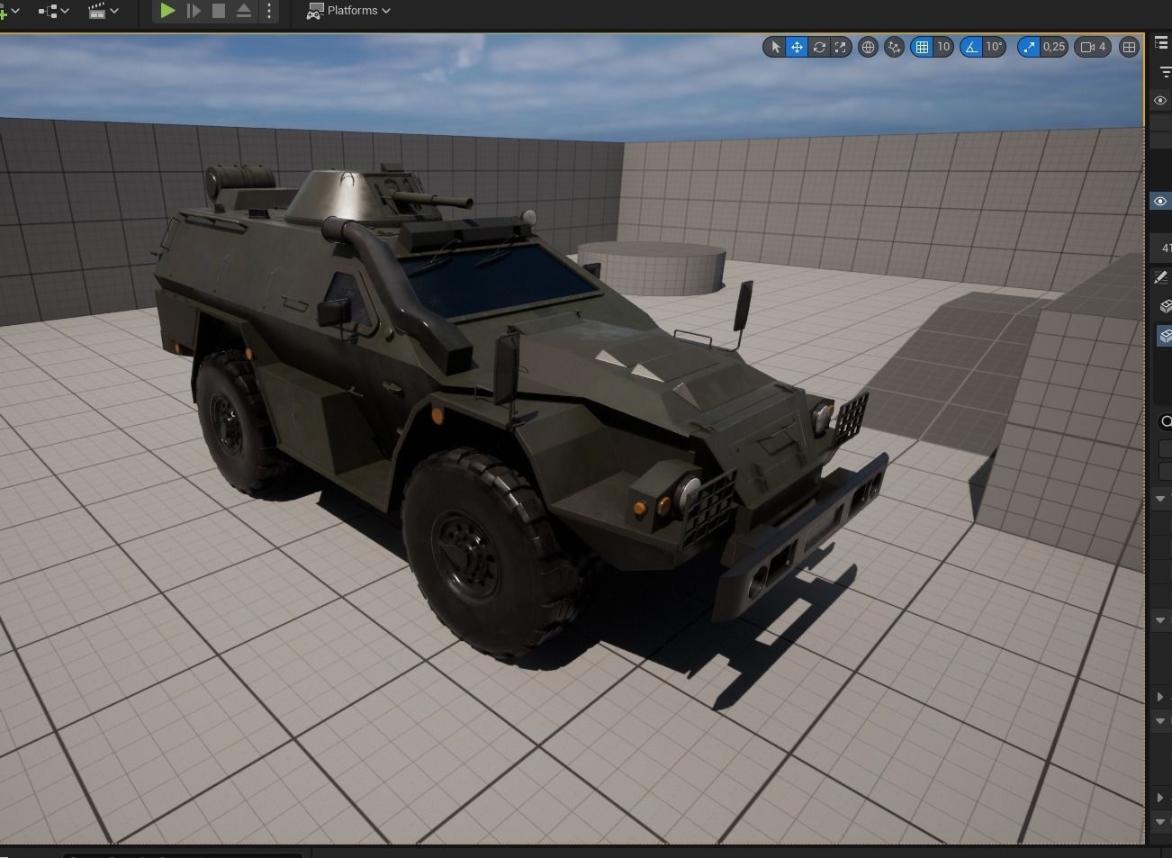1172x858 pixels.
Task: Click the filter icon in right panel
Action: point(1165,72)
